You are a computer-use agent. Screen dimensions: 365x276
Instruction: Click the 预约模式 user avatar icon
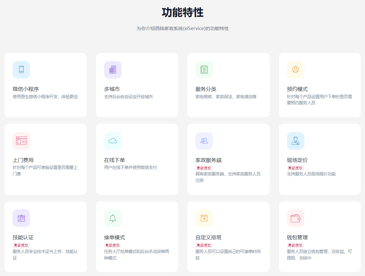click(295, 69)
